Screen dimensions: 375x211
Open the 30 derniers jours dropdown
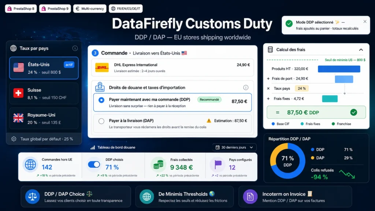click(x=234, y=147)
